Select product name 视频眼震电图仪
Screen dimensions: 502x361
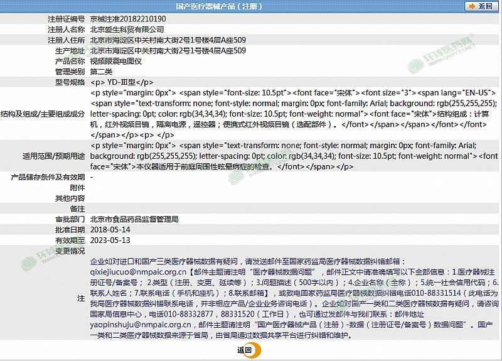tap(116, 61)
